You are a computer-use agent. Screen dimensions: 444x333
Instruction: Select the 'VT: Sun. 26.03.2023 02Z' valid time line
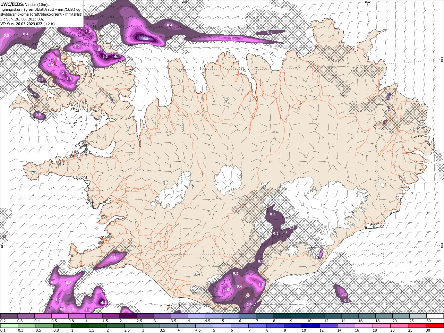(22, 24)
